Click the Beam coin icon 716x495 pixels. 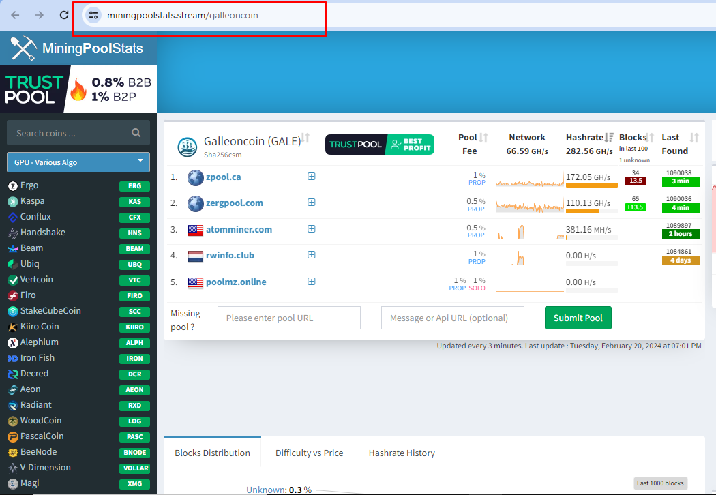(x=13, y=248)
